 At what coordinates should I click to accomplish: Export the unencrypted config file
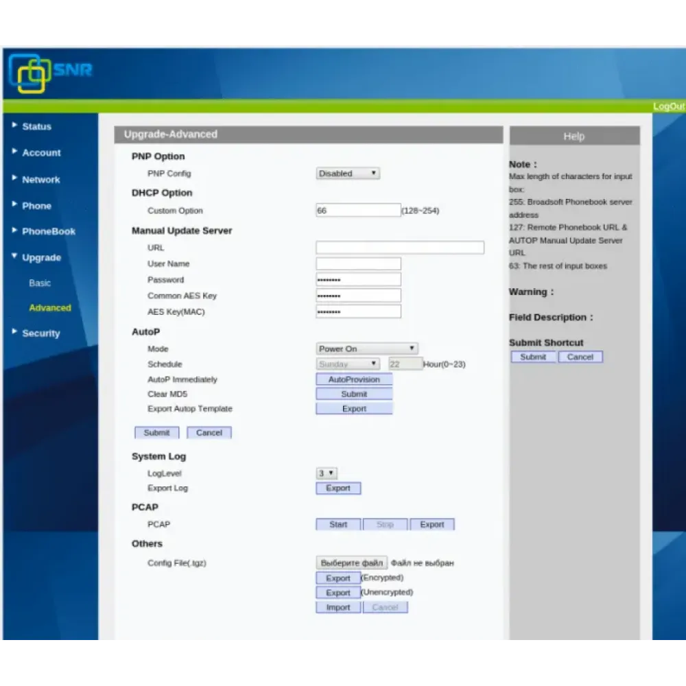coord(338,593)
